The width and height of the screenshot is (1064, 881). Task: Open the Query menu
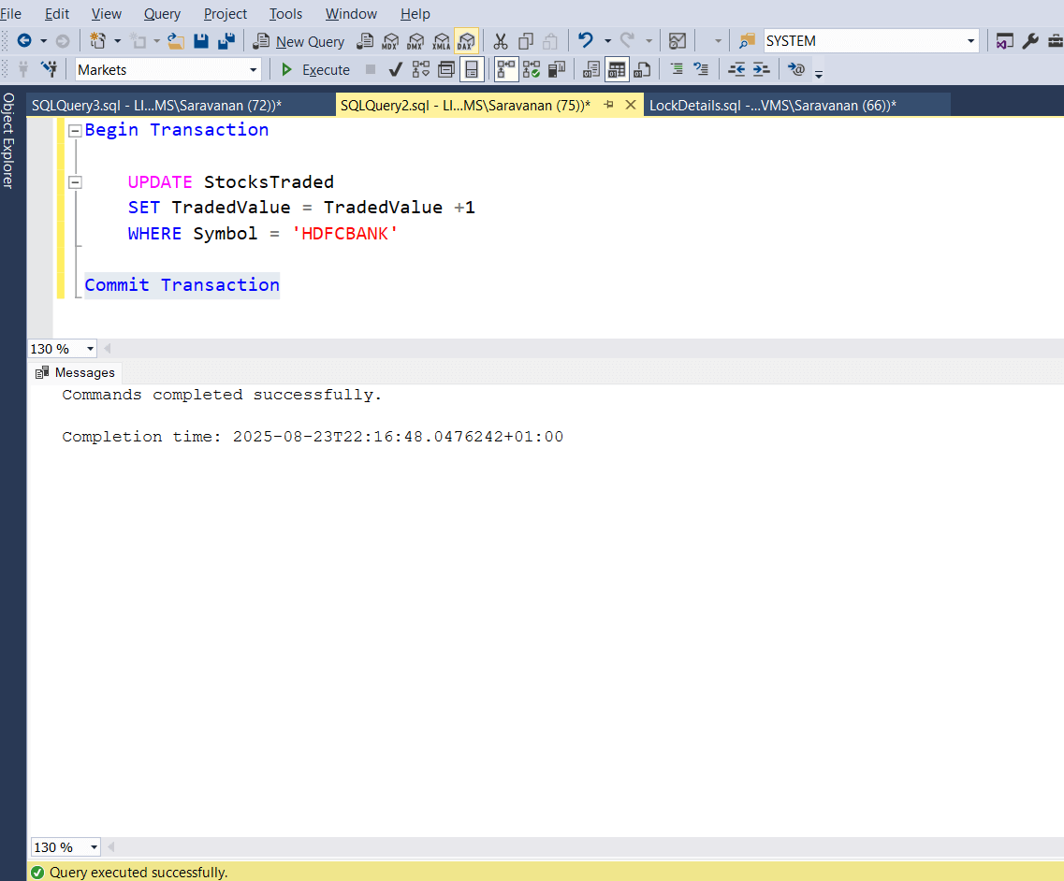162,14
